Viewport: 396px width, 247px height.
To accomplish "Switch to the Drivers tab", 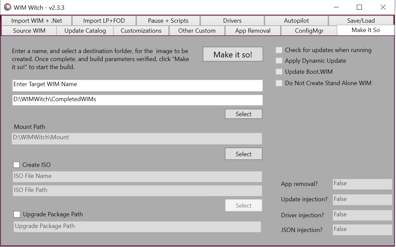I will pyautogui.click(x=232, y=21).
